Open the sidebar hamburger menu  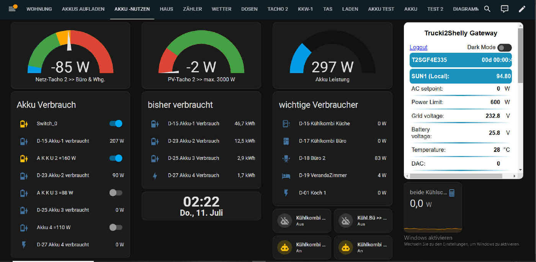click(x=12, y=9)
